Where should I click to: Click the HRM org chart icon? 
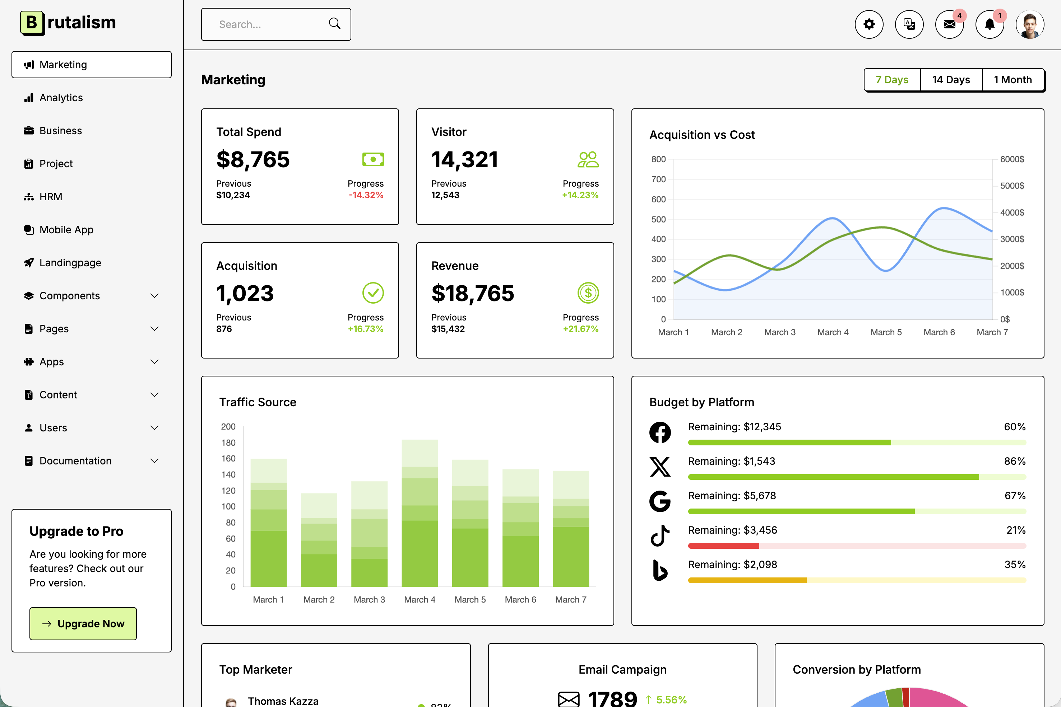click(x=29, y=197)
